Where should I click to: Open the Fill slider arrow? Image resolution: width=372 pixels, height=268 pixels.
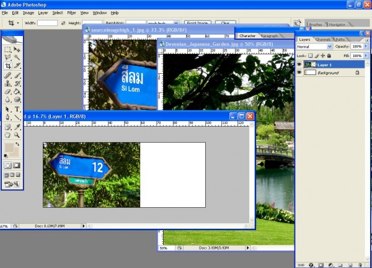click(x=366, y=56)
